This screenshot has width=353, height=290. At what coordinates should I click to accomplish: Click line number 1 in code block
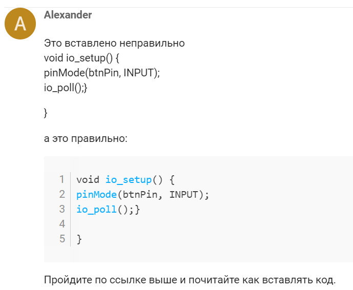click(62, 180)
